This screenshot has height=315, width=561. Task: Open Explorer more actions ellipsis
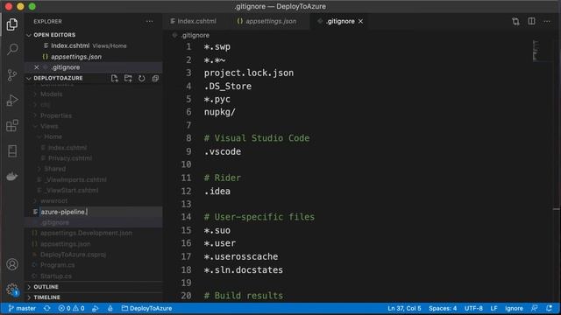tap(150, 21)
